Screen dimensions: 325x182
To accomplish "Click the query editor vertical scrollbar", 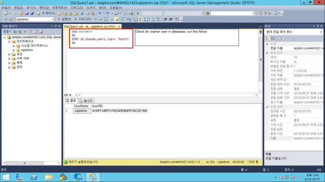I will point(261,63).
